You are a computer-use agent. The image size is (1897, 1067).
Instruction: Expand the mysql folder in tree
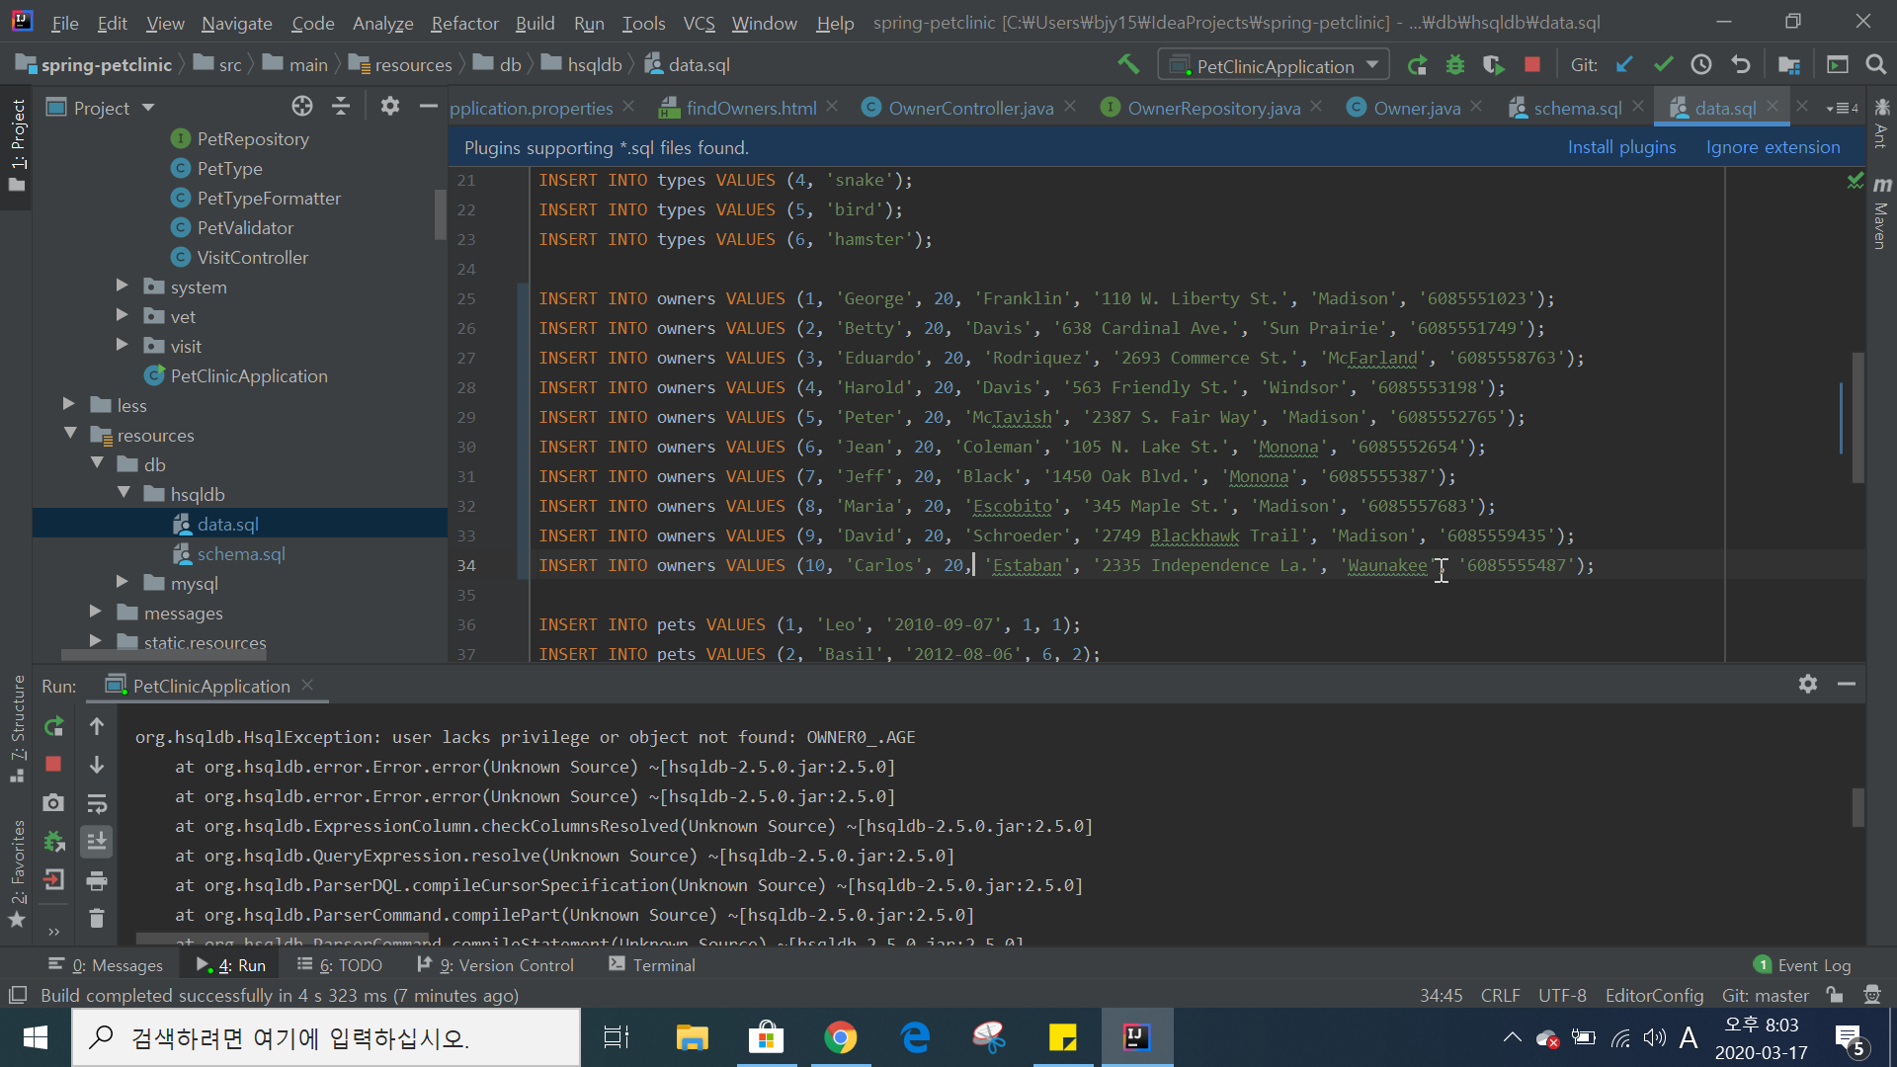click(123, 583)
